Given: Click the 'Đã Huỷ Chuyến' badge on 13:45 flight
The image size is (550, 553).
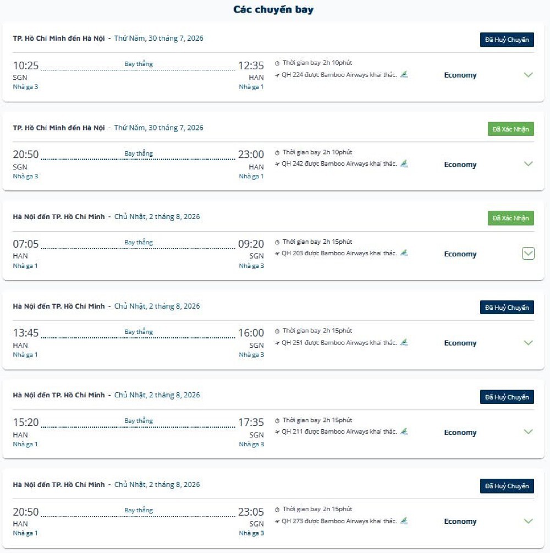Looking at the screenshot, I should coord(507,308).
